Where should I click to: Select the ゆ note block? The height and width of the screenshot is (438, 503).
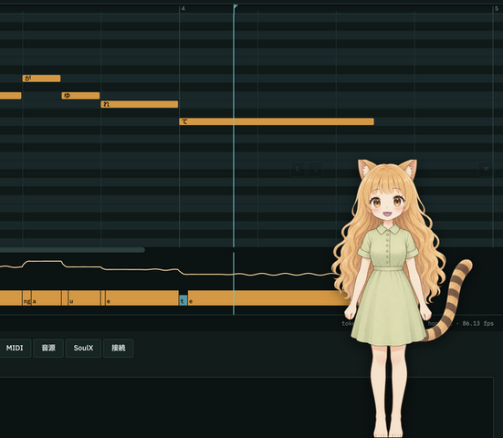click(x=80, y=96)
